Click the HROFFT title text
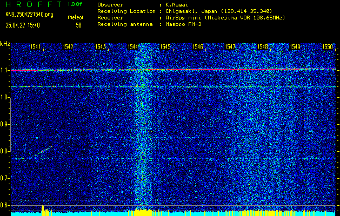Screen dimensions: 340x216 point(34,4)
